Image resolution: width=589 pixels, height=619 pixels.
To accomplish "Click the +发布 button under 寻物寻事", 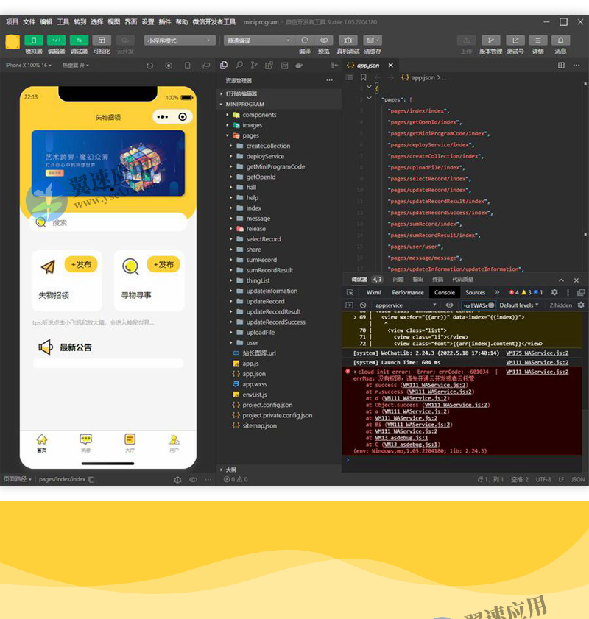I will pyautogui.click(x=163, y=264).
